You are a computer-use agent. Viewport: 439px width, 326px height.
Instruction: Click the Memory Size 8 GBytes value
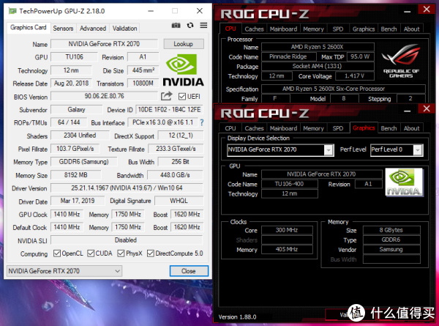pos(391,230)
